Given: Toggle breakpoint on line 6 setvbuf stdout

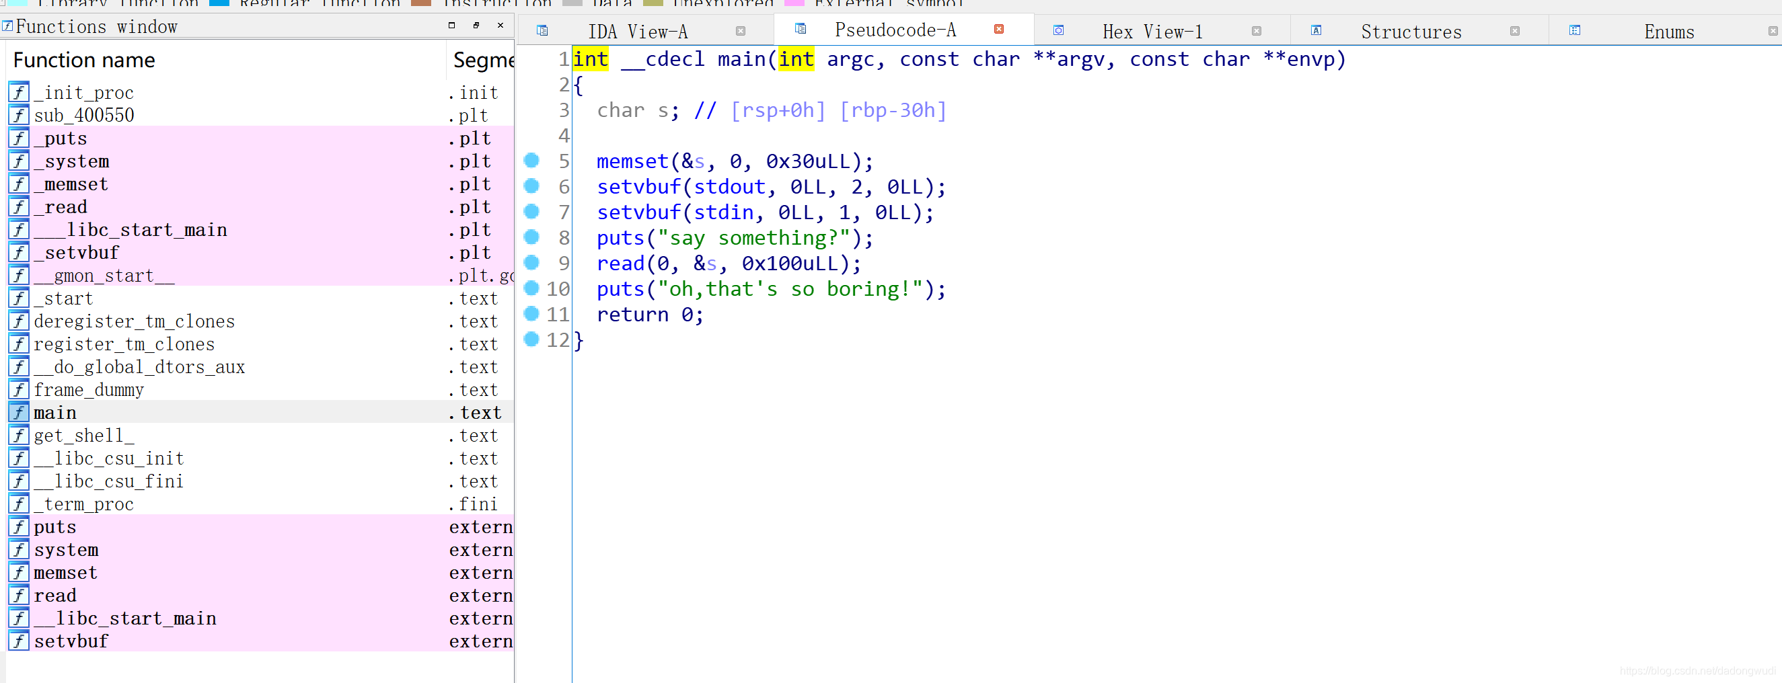Looking at the screenshot, I should click(531, 186).
